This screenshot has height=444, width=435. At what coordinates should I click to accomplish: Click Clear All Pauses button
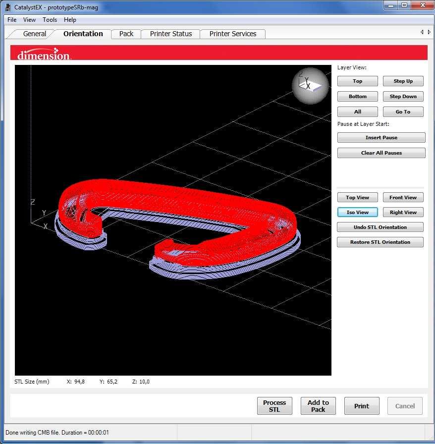pos(381,153)
